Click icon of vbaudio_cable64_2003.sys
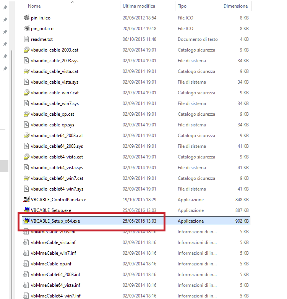 [x=26, y=146]
